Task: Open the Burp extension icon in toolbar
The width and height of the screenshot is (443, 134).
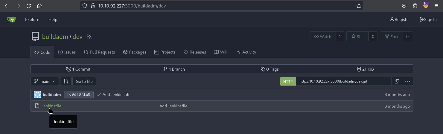Action: 426,5
